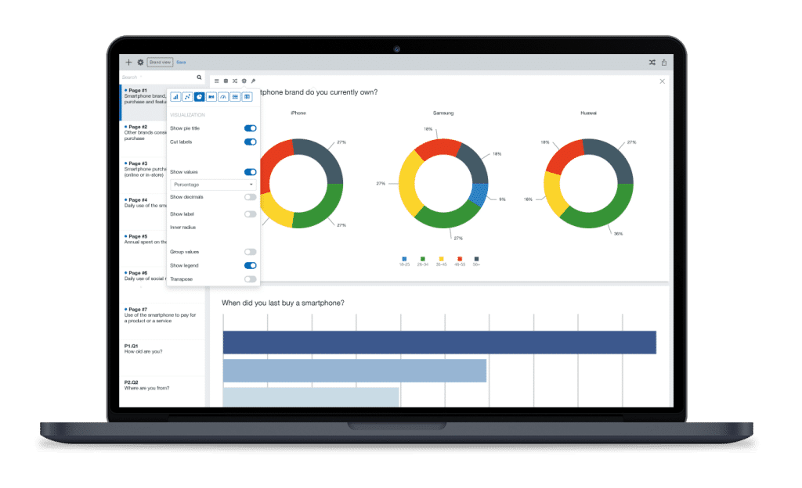802x488 pixels.
Task: Open the gauge chart visualization icon
Action: pos(223,96)
